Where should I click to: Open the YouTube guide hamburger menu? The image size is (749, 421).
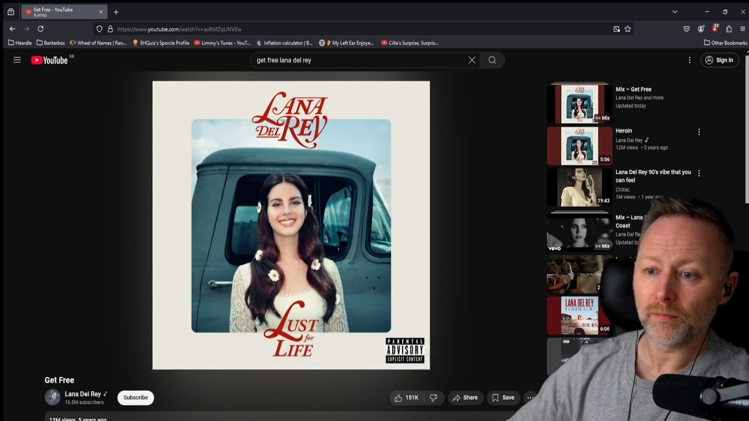pyautogui.click(x=17, y=60)
